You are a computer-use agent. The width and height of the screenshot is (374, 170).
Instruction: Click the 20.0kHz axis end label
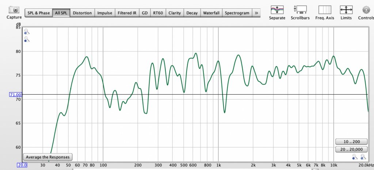[367, 165]
